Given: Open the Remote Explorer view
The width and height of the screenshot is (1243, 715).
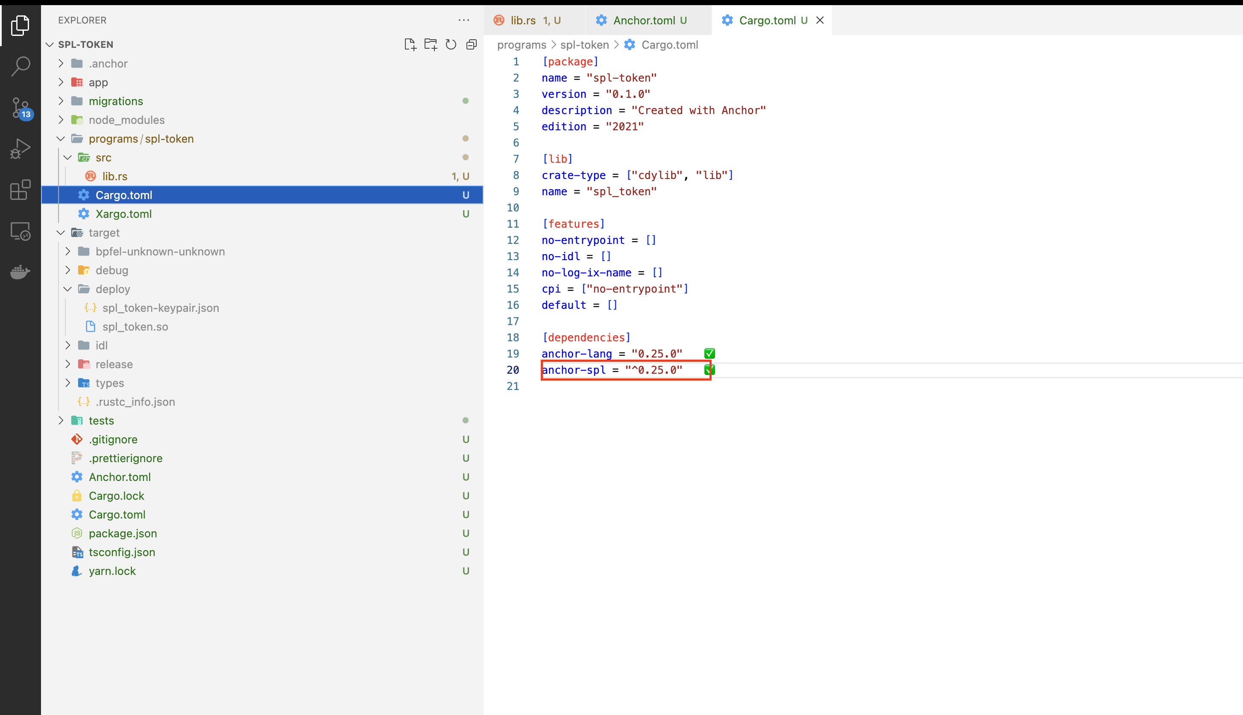Looking at the screenshot, I should point(20,231).
